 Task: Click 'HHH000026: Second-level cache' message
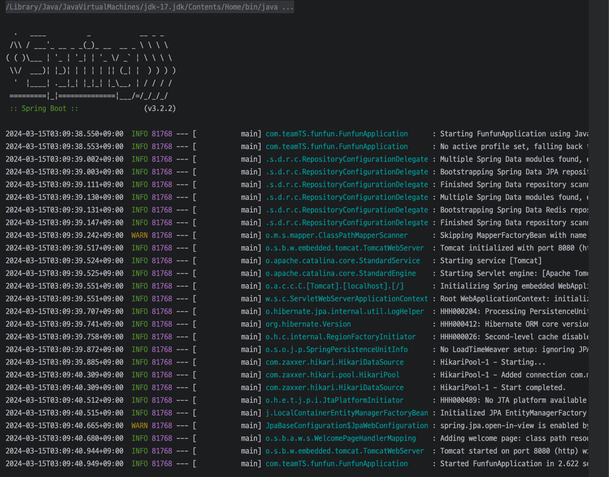pyautogui.click(x=514, y=337)
